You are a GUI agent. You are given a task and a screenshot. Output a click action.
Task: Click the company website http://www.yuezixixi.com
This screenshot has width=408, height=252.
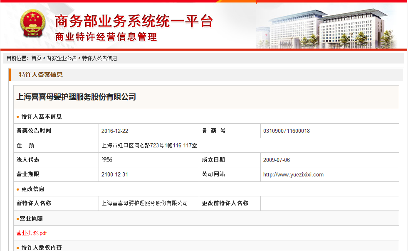click(293, 175)
